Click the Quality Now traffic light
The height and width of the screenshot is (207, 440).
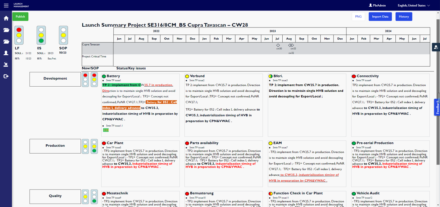tap(85, 197)
